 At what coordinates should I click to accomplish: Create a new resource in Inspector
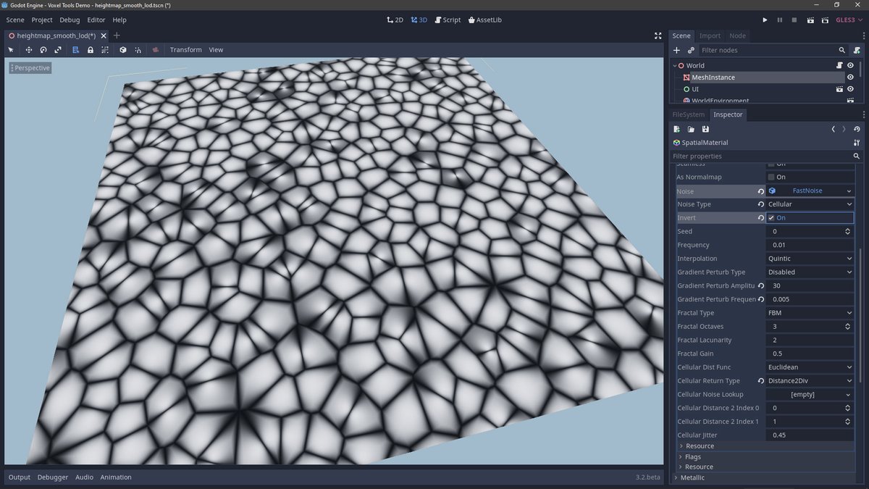[677, 129]
